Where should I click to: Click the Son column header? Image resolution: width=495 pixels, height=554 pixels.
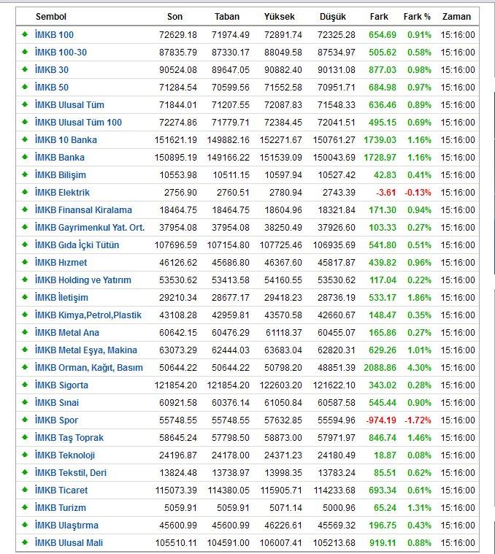(175, 17)
